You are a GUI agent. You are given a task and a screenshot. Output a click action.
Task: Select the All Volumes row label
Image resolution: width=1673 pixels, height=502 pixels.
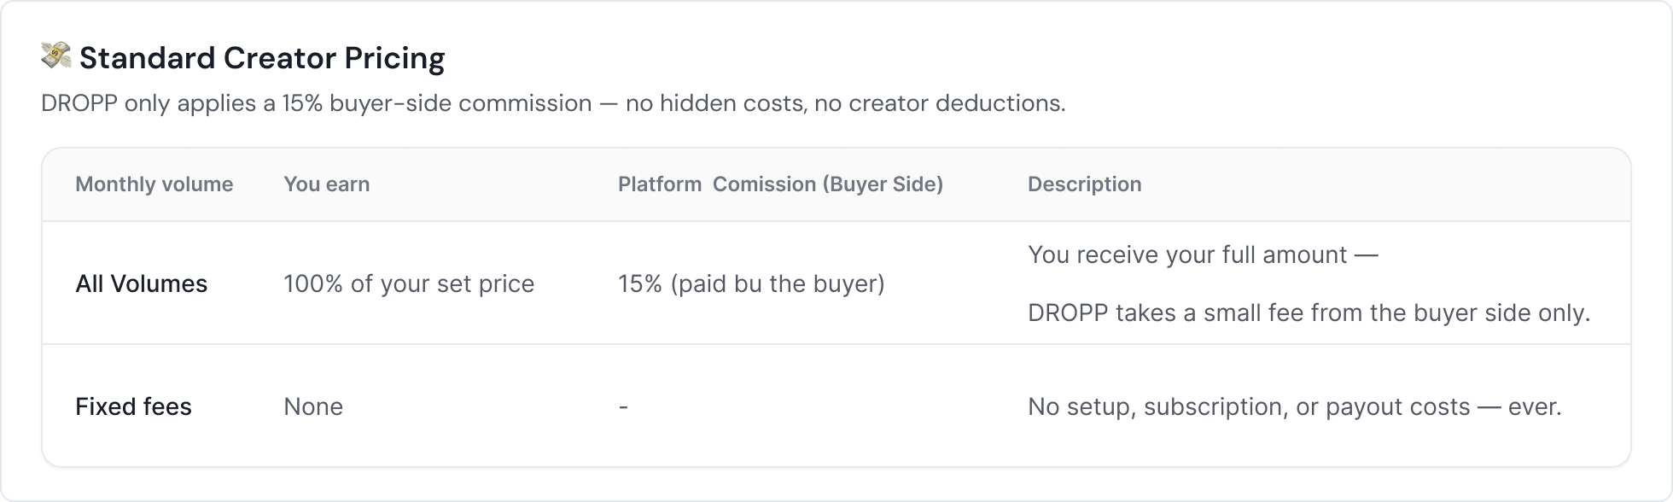tap(141, 283)
